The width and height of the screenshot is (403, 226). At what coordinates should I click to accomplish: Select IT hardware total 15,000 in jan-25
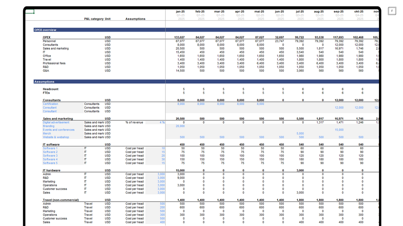(180, 170)
